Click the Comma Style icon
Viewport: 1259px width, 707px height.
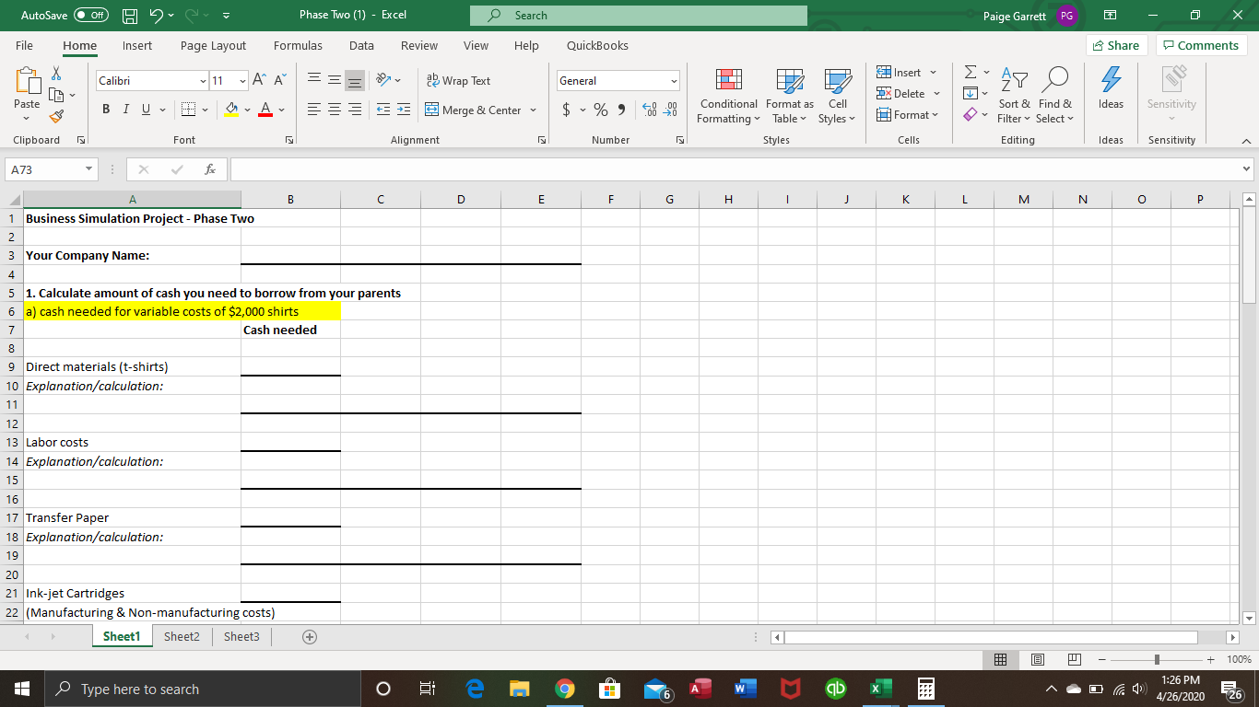tap(621, 110)
